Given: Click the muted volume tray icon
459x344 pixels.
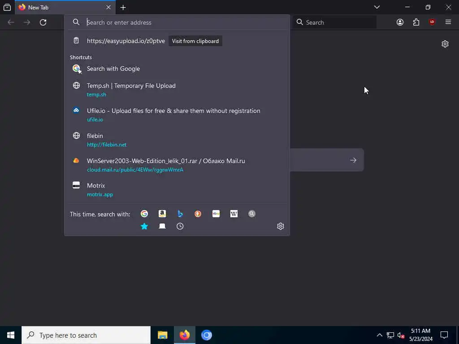Looking at the screenshot, I should click(401, 335).
